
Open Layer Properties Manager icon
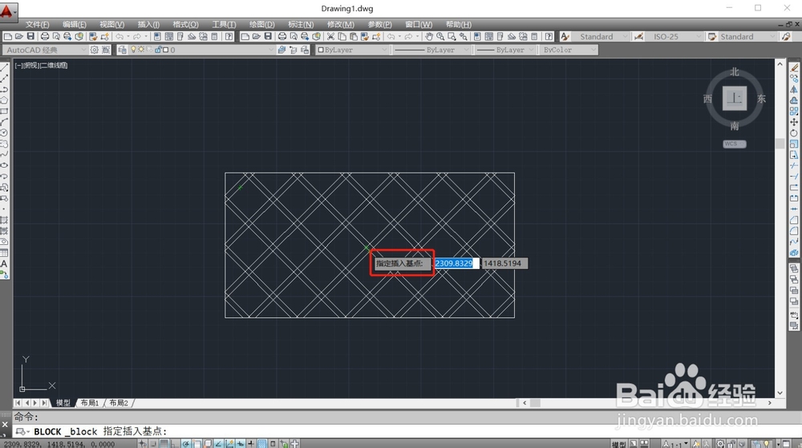(122, 50)
